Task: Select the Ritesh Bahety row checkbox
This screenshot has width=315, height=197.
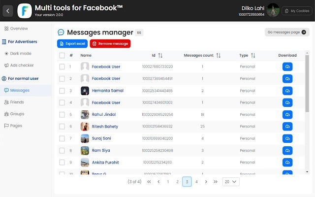Action: (62, 127)
